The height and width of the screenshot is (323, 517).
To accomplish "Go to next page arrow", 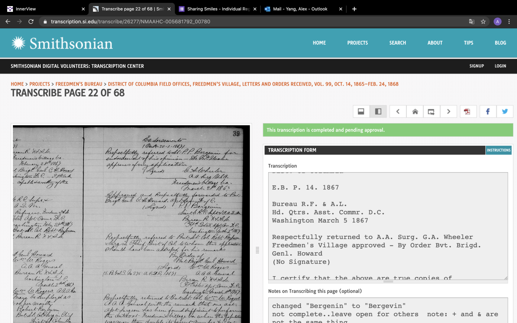I will point(448,111).
